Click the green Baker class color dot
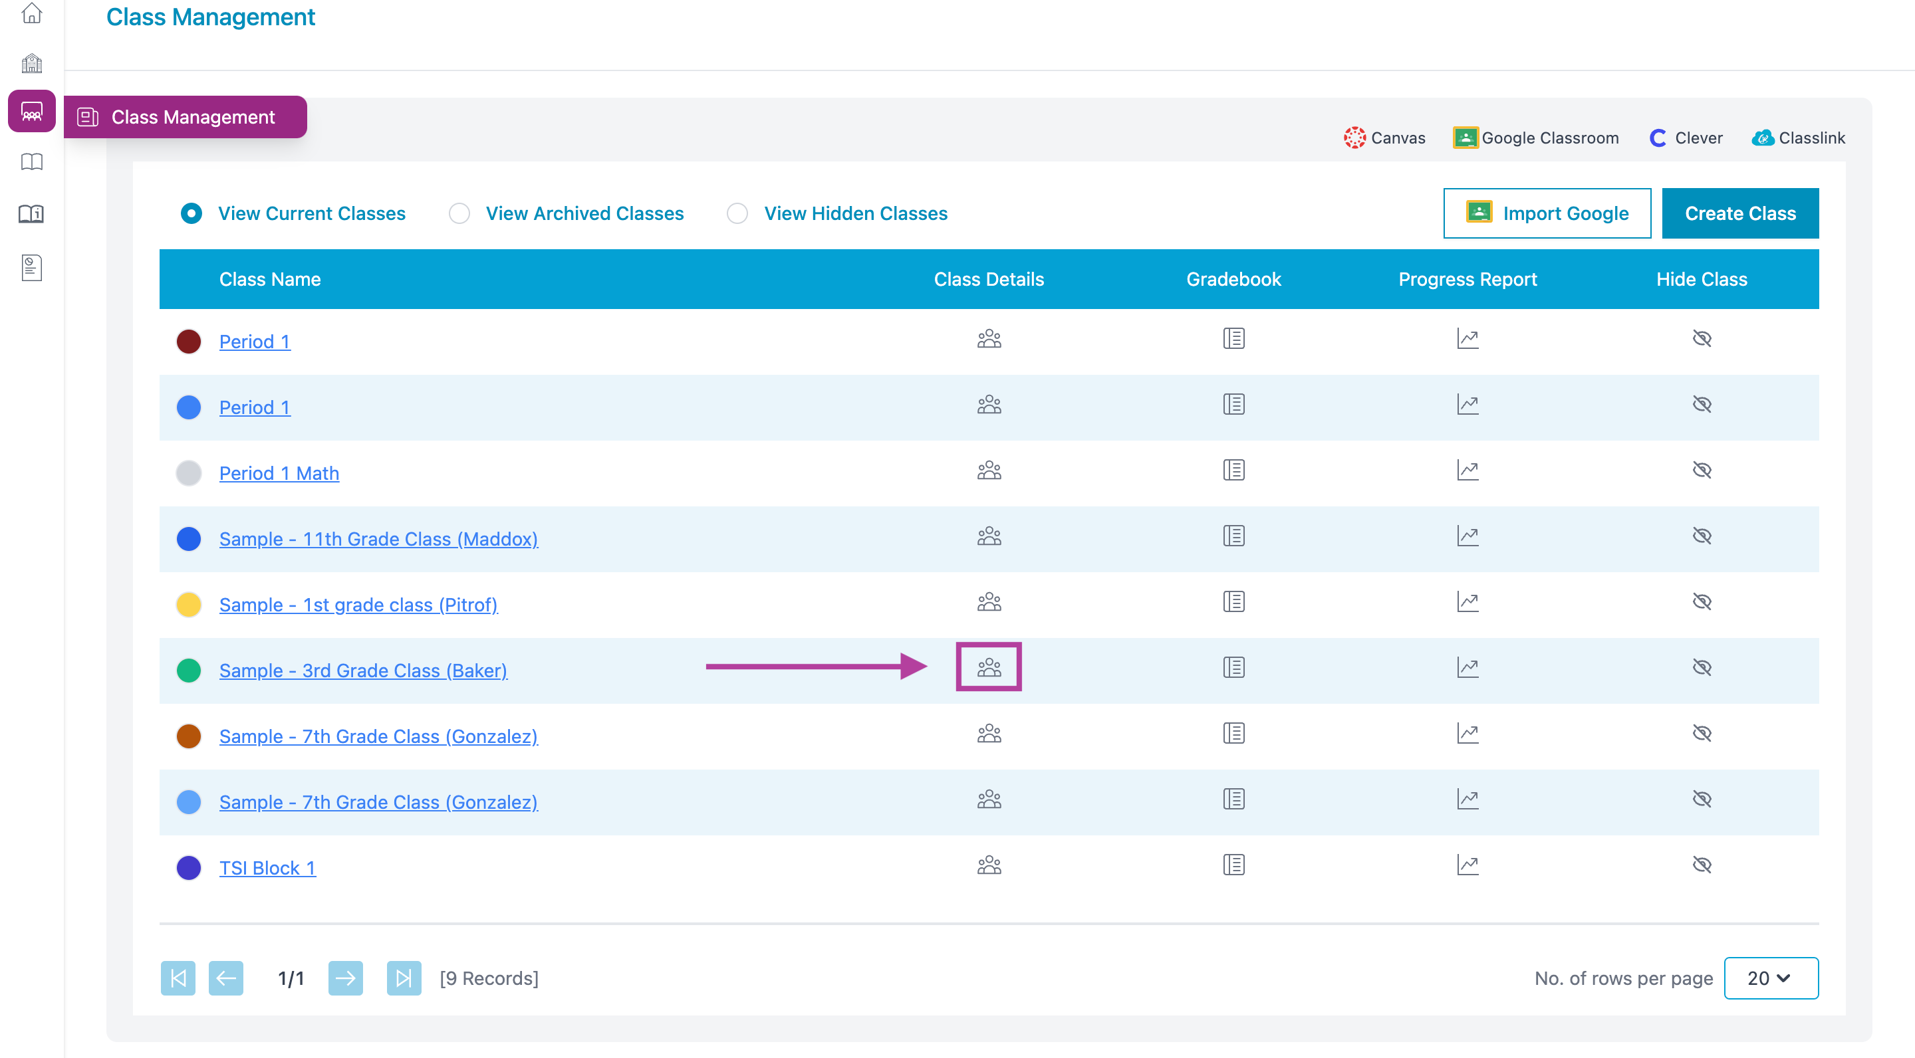 tap(189, 671)
